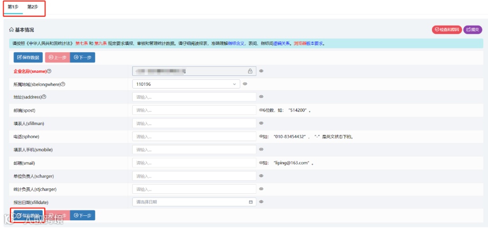
Task: Open the 指标含义 link
Action: tap(236, 43)
